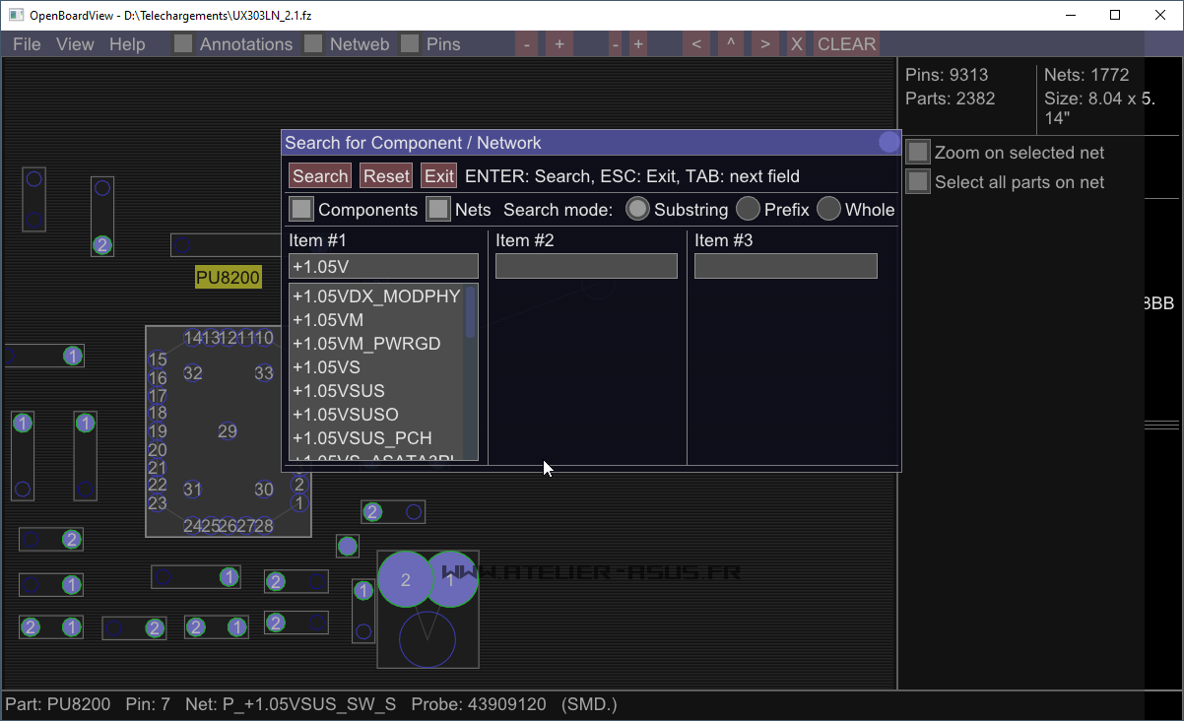Check the Components search filter
Viewport: 1184px width, 721px height.
coord(301,209)
